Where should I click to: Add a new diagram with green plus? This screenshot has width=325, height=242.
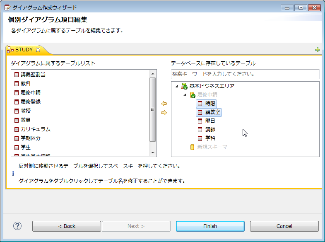tap(317, 50)
